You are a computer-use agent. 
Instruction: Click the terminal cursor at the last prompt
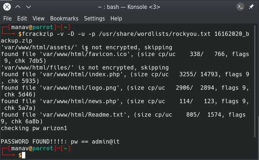click(x=24, y=155)
